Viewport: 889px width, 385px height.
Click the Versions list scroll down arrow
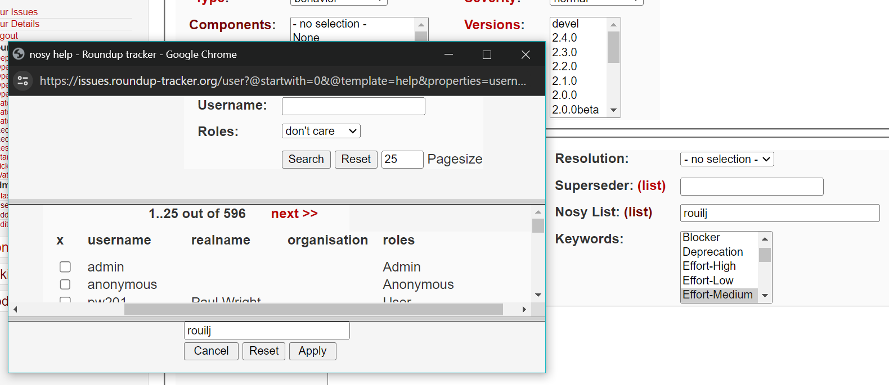(x=614, y=110)
